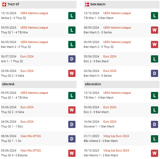Click the Denmark flag icon
The width and height of the screenshot is (160, 159).
(x=87, y=5)
